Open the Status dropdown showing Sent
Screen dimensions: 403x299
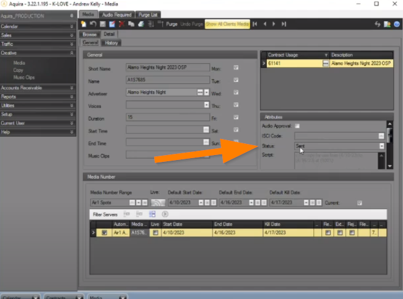coord(382,146)
